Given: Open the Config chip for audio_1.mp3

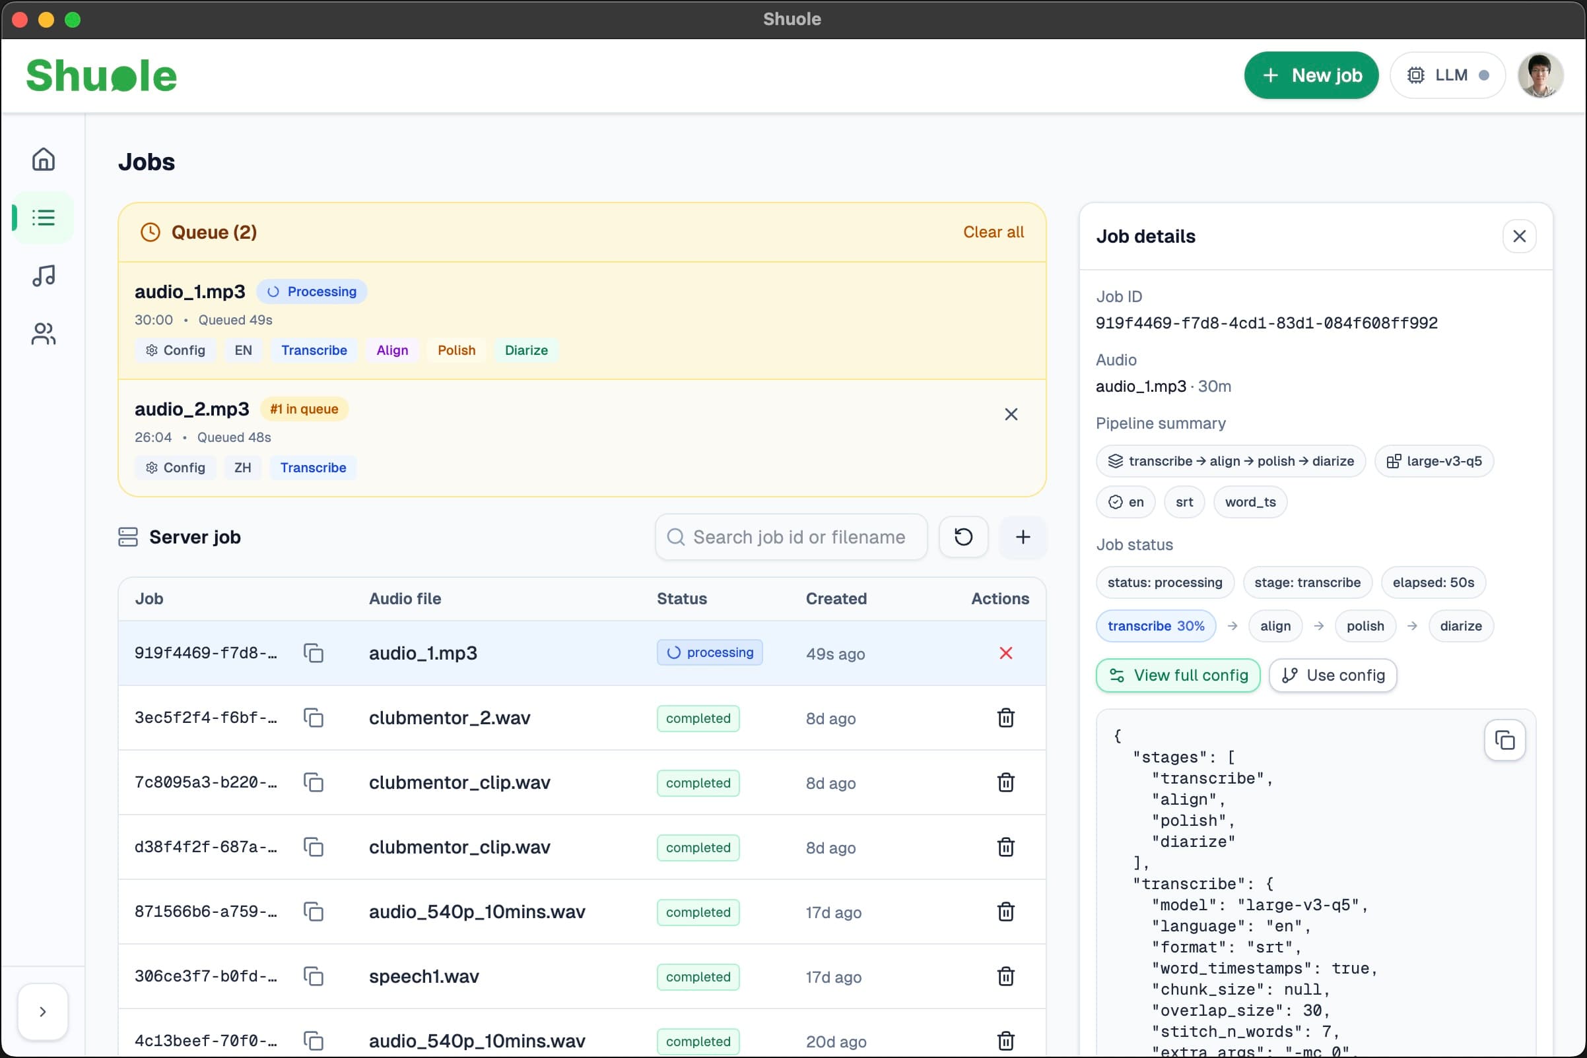Looking at the screenshot, I should (x=175, y=350).
